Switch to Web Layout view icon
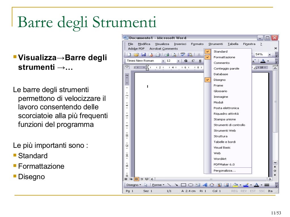This screenshot has height=217, width=290. coord(131,179)
